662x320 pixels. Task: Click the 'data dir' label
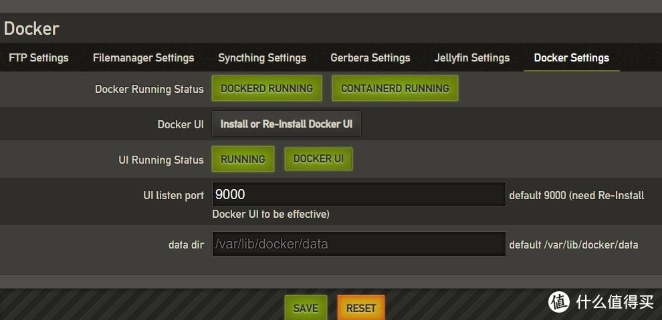click(x=186, y=245)
